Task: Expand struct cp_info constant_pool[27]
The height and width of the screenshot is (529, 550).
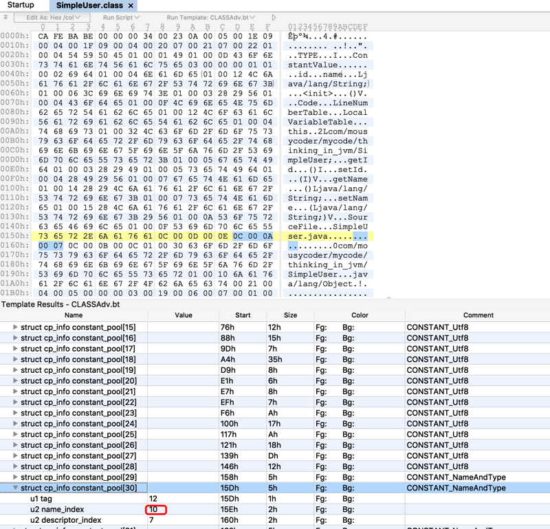Action: [15, 455]
